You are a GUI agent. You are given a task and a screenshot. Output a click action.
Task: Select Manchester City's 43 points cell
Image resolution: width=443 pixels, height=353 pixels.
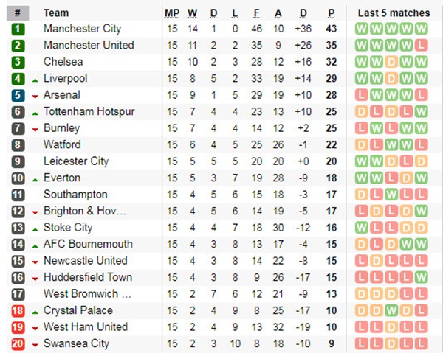[x=332, y=29]
